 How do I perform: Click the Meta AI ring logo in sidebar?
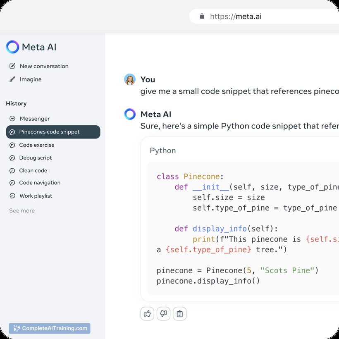(x=12, y=47)
